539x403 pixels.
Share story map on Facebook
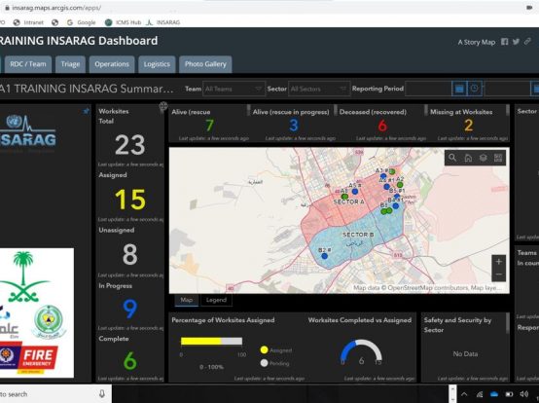click(505, 42)
